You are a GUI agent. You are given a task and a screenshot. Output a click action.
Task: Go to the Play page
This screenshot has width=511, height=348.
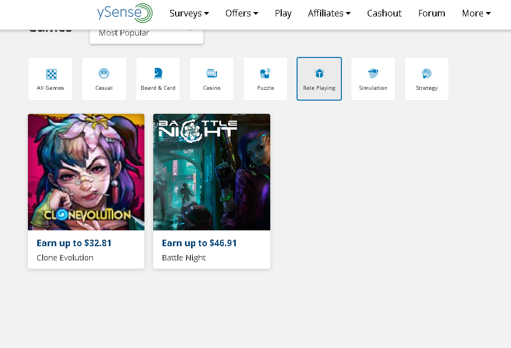[283, 13]
